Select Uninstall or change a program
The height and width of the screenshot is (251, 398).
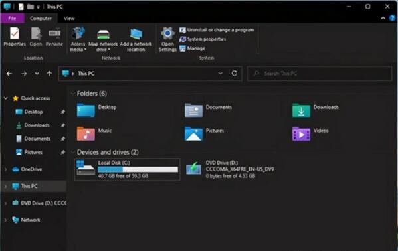tap(217, 30)
